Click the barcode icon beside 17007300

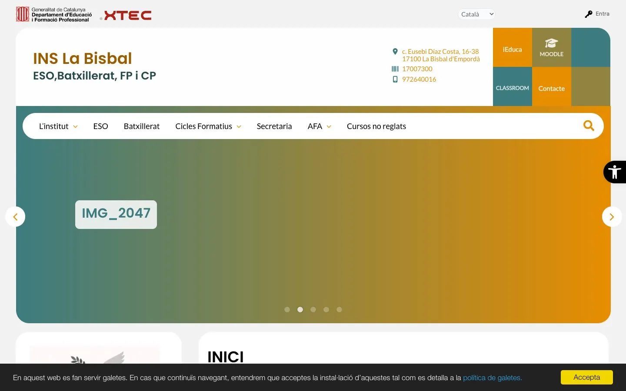[x=395, y=69]
